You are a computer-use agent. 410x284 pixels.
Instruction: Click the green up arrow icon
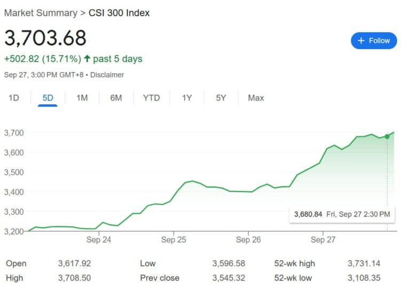point(87,58)
